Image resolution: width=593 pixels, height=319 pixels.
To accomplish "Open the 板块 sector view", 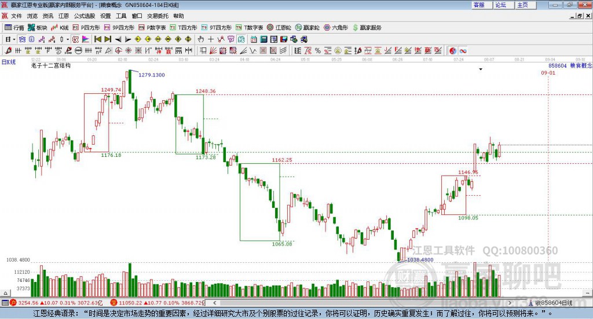I will [x=37, y=28].
